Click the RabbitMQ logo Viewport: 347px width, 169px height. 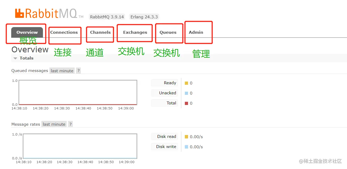coord(49,13)
